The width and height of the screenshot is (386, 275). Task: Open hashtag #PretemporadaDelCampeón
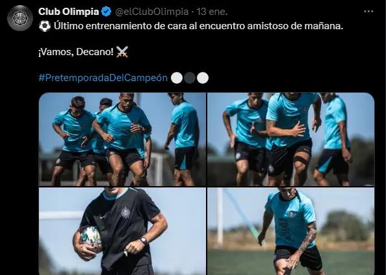(x=103, y=78)
